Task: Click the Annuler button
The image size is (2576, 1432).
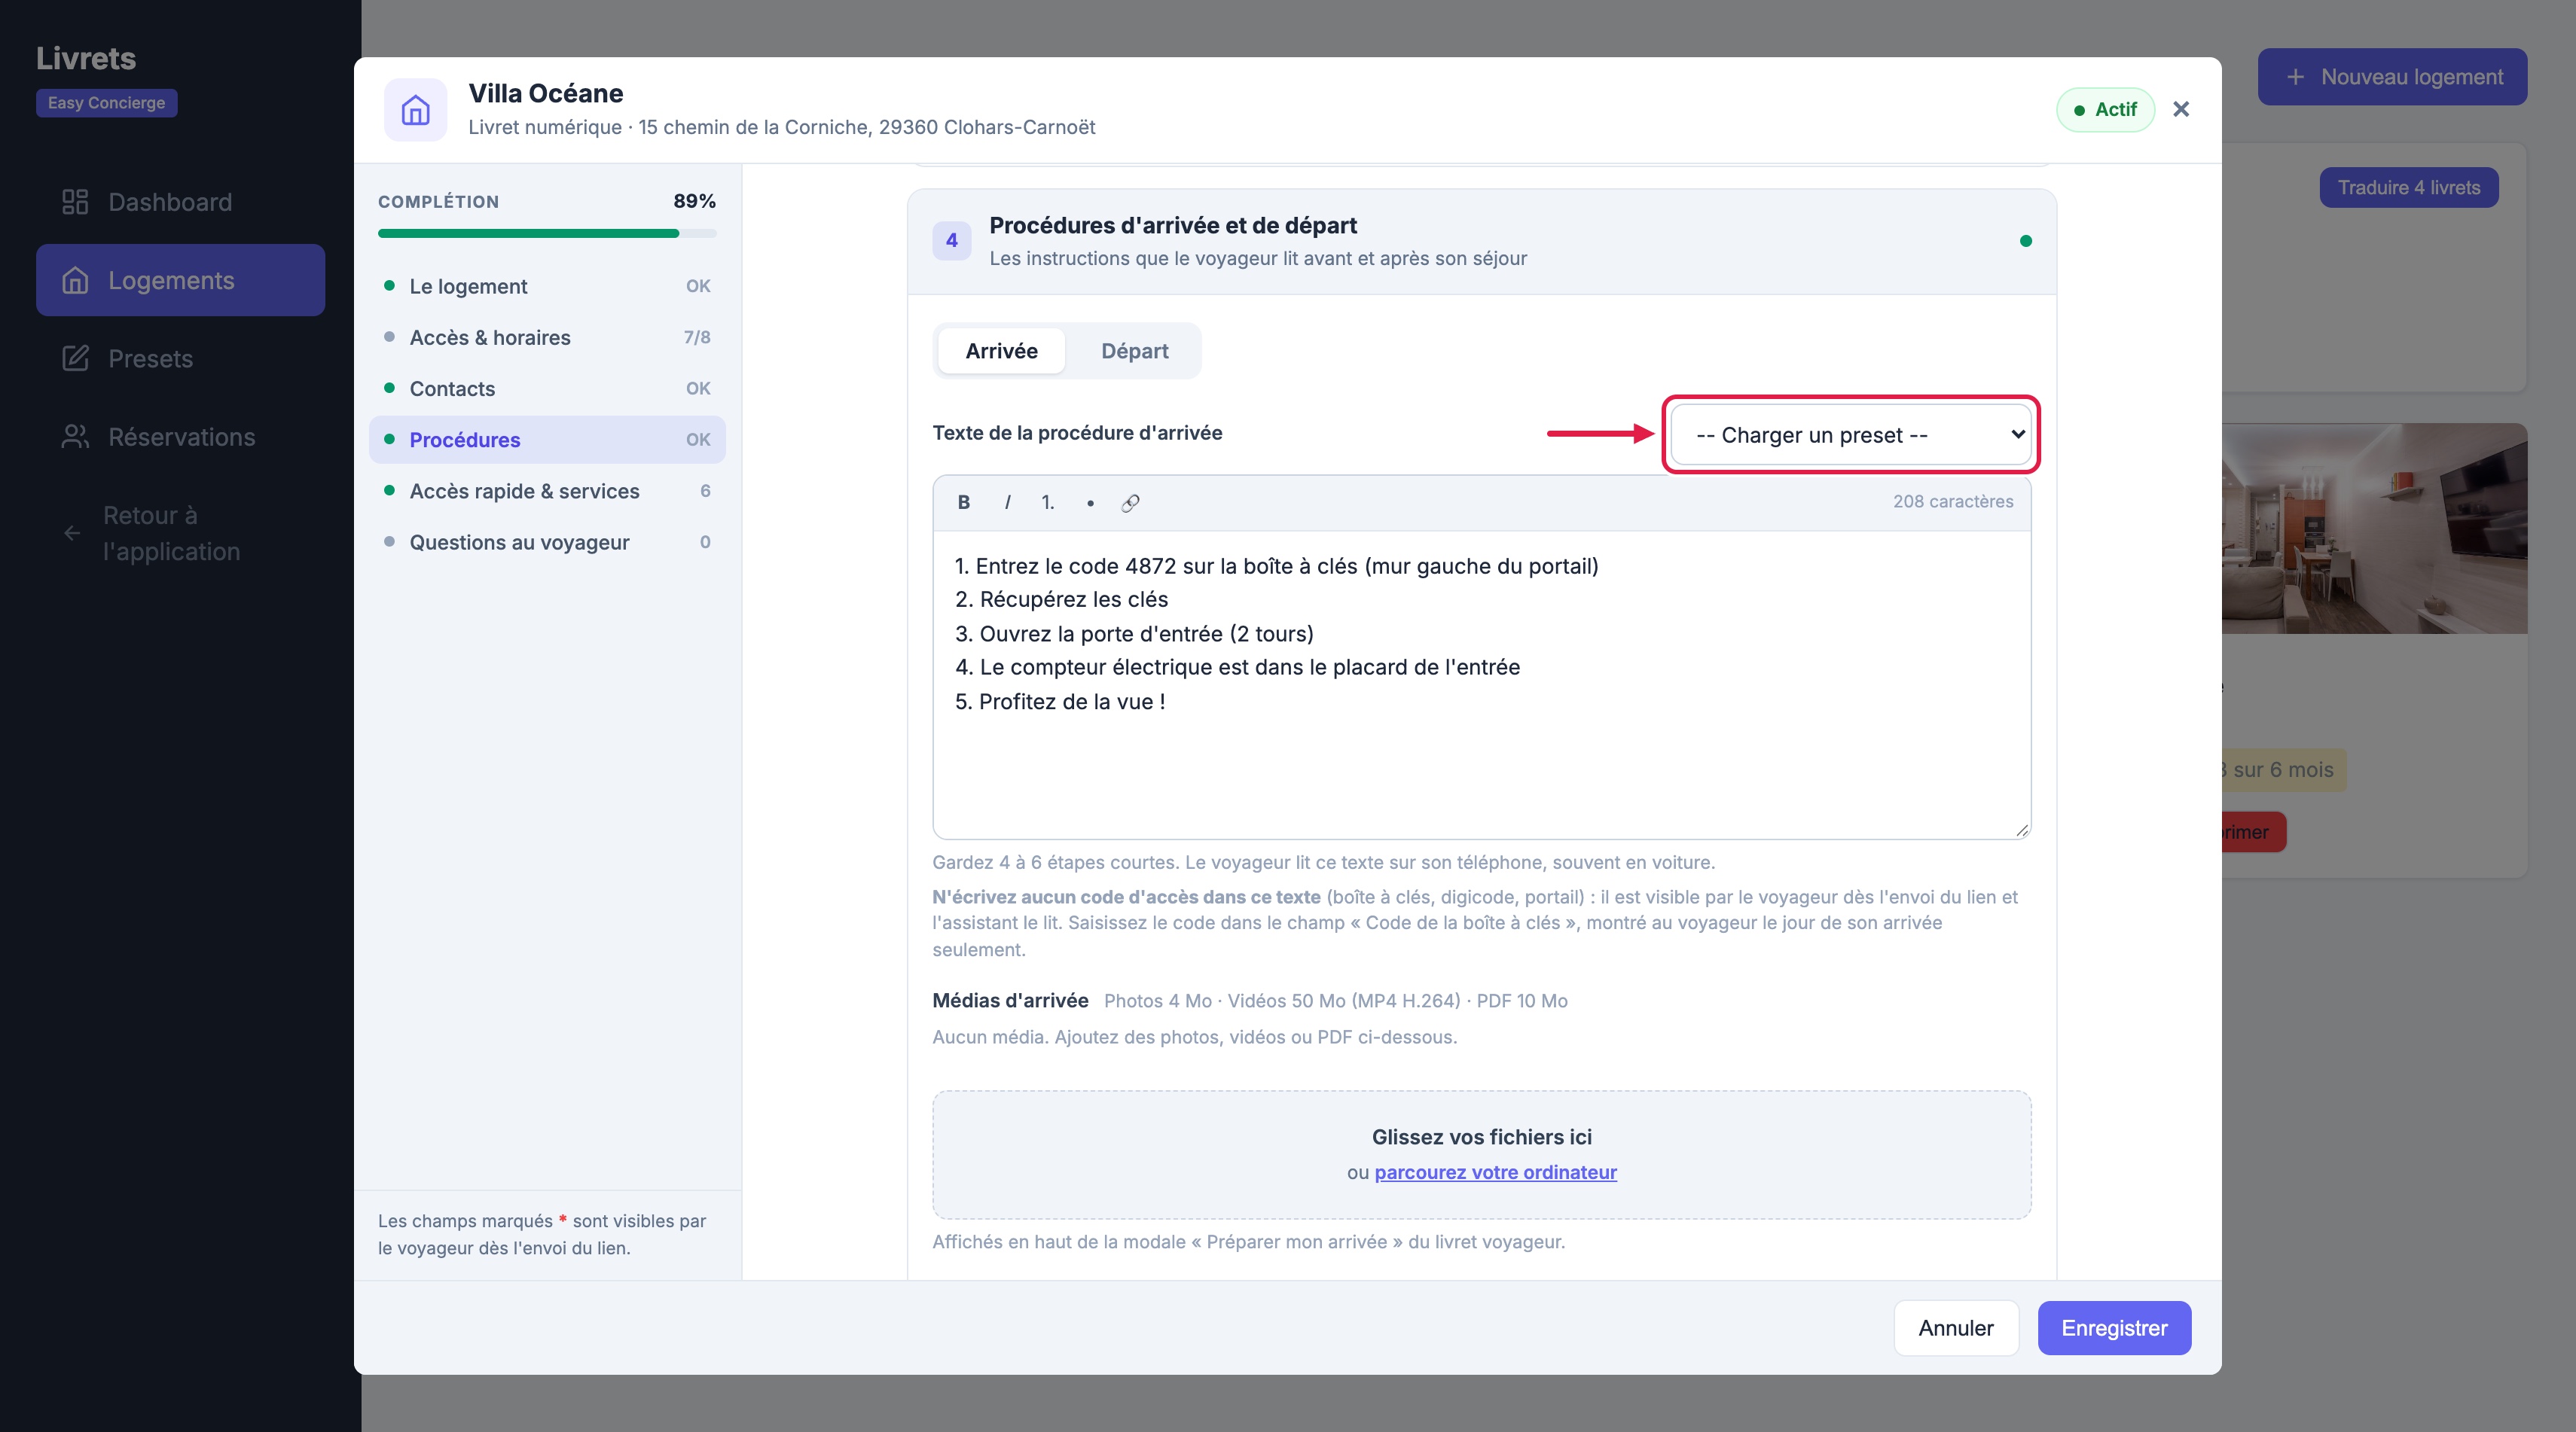Action: click(1956, 1328)
